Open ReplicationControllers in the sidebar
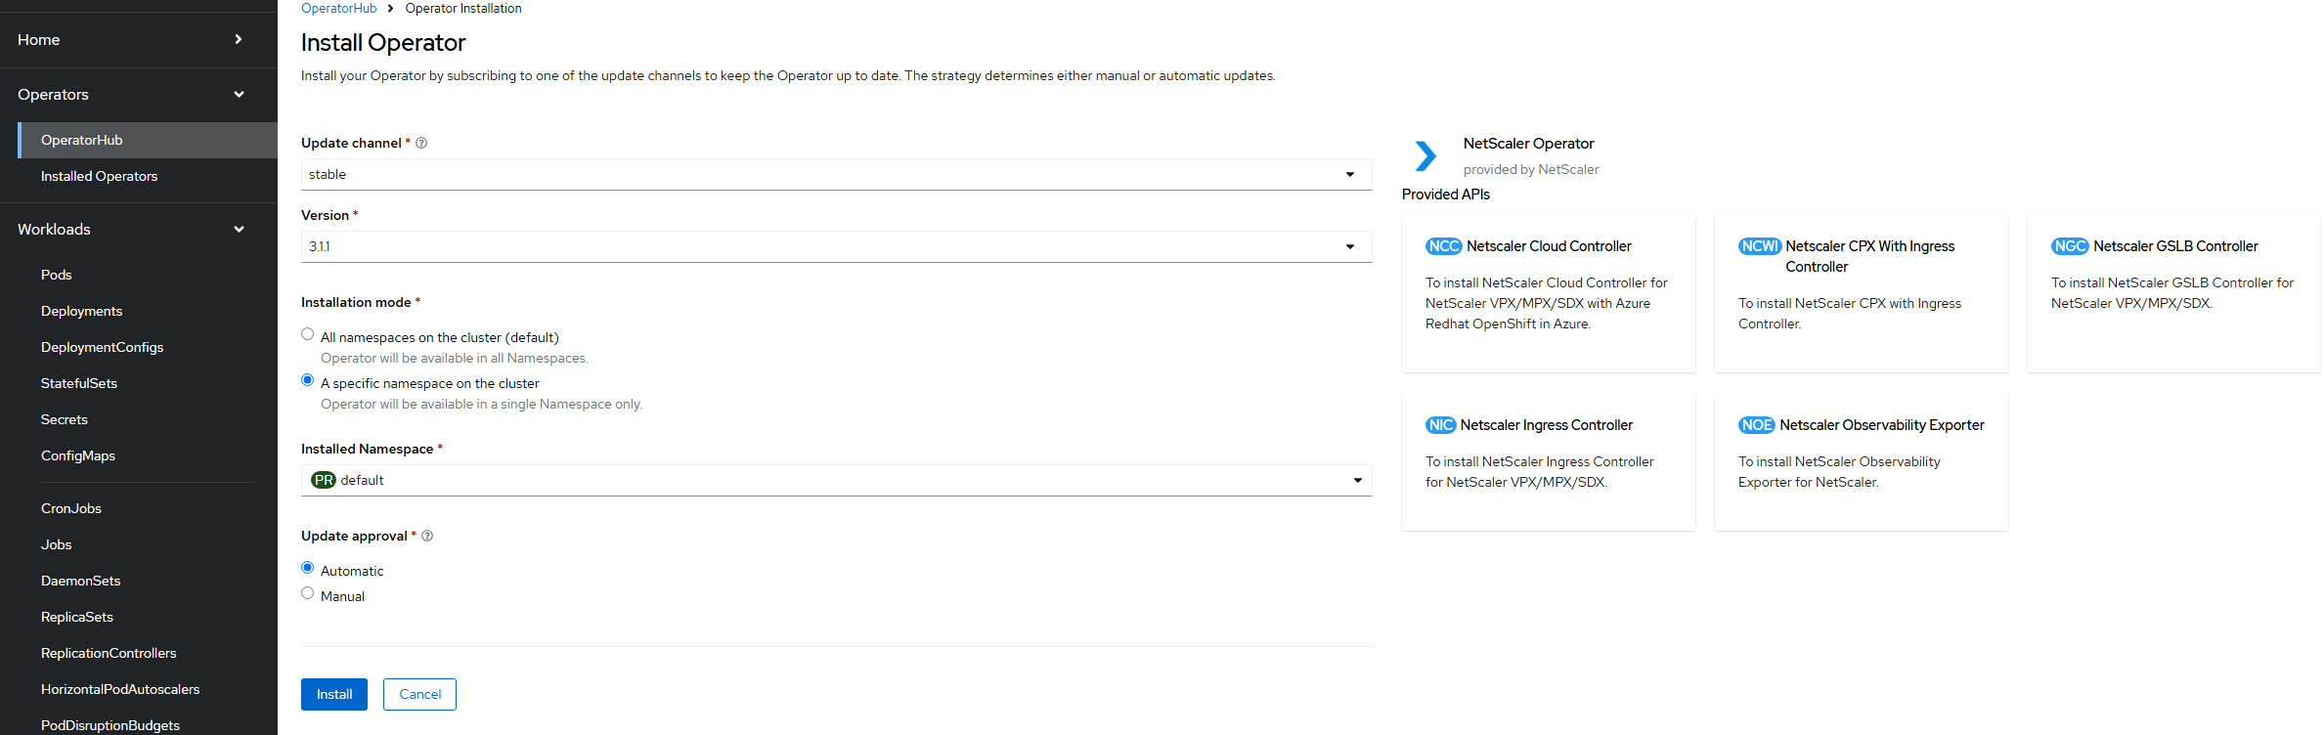Image resolution: width=2324 pixels, height=735 pixels. pos(148,653)
